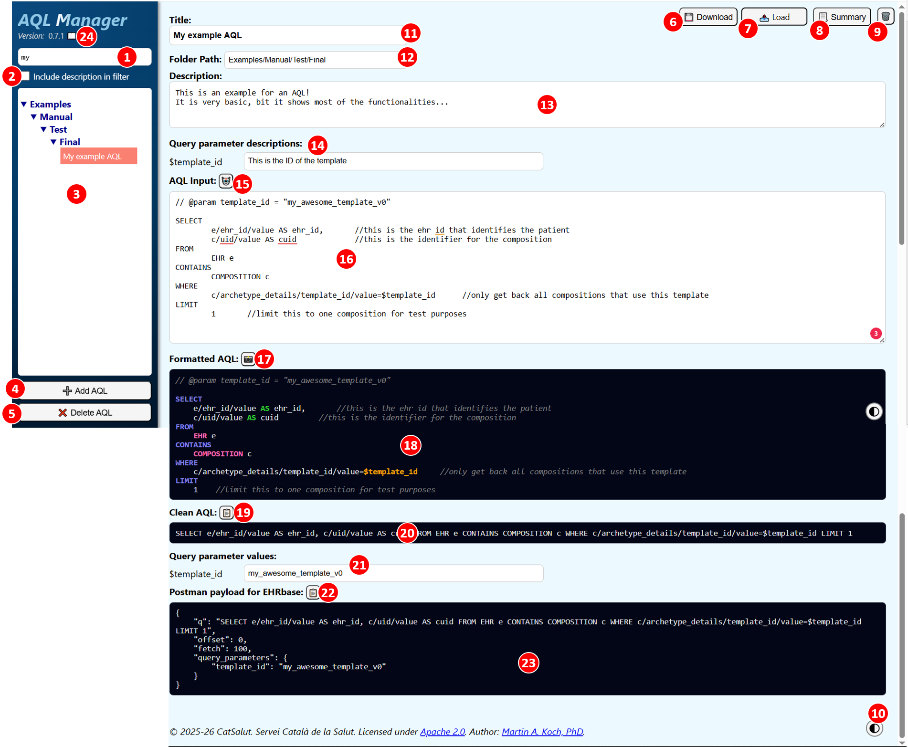Toggle page dark mode in the footer
This screenshot has height=747, width=908.
point(874,728)
